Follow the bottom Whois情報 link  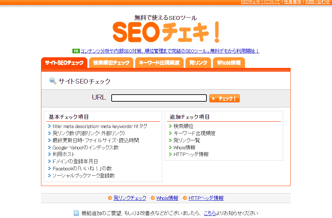pos(167,198)
